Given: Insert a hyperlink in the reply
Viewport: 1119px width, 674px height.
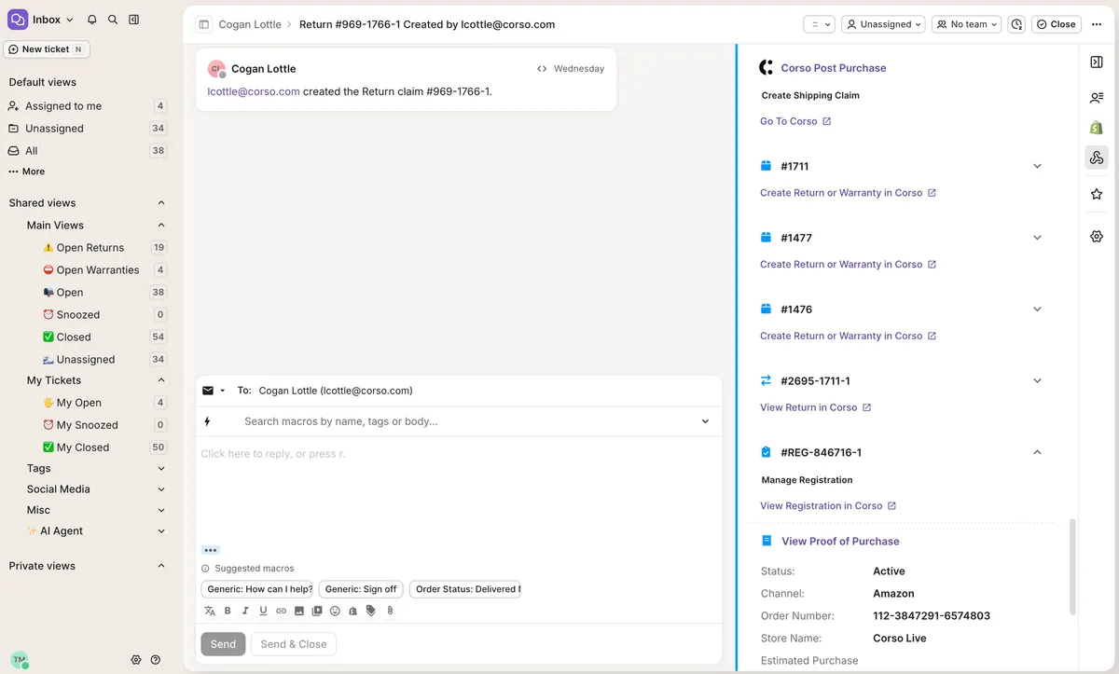Looking at the screenshot, I should click(281, 612).
